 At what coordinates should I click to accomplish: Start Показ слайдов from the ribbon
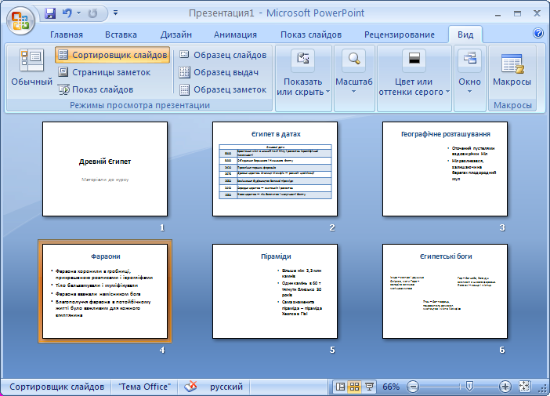[96, 89]
